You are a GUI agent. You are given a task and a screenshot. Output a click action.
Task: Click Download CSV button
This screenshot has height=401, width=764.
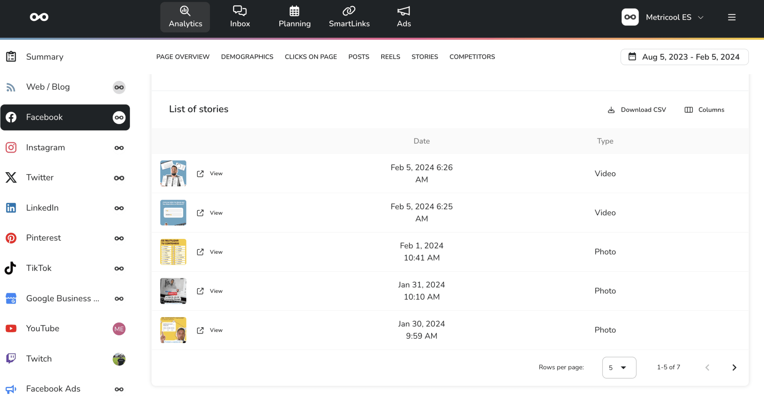pos(637,110)
